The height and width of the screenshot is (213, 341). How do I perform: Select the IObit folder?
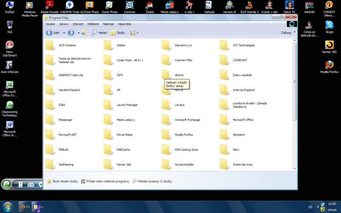click(x=56, y=105)
